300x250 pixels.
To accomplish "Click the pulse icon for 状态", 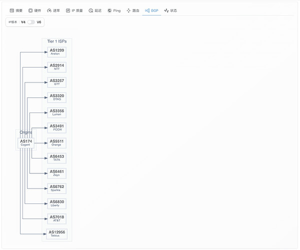I will [166, 10].
